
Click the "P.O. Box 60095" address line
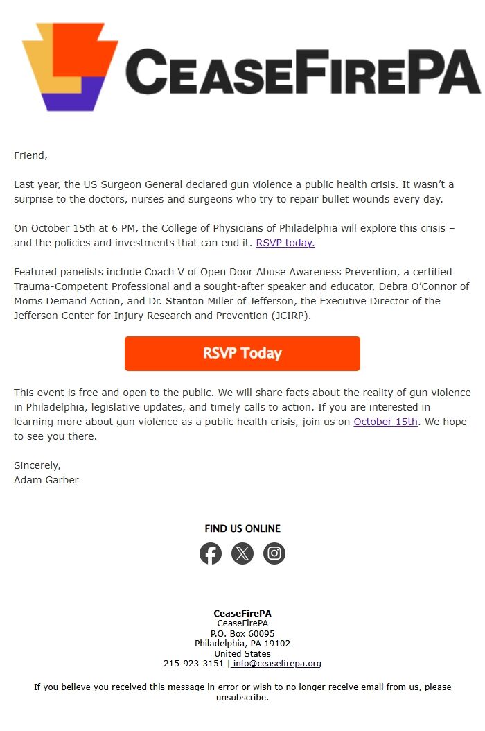(x=242, y=633)
